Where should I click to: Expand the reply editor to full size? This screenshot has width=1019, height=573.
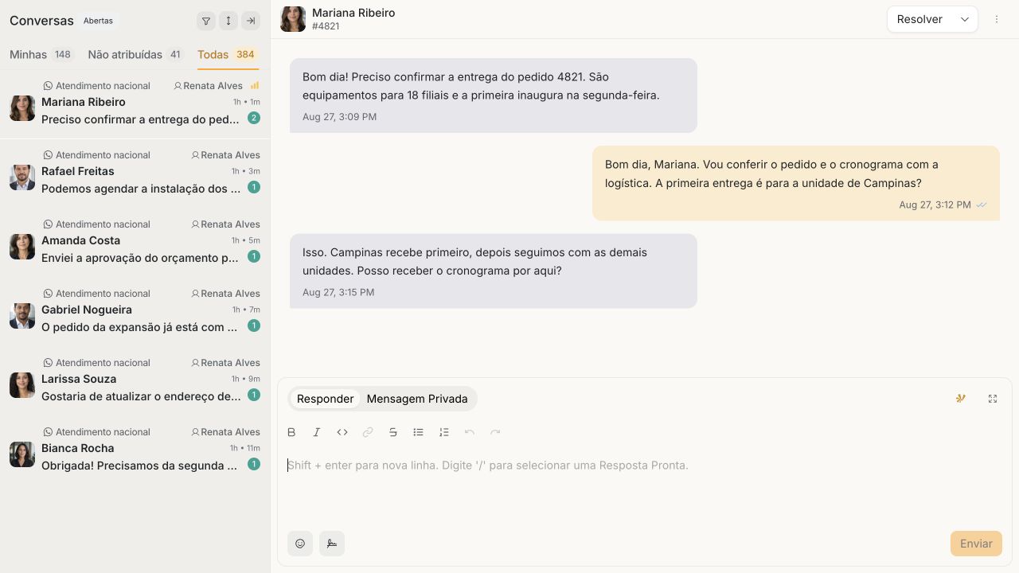(x=993, y=399)
